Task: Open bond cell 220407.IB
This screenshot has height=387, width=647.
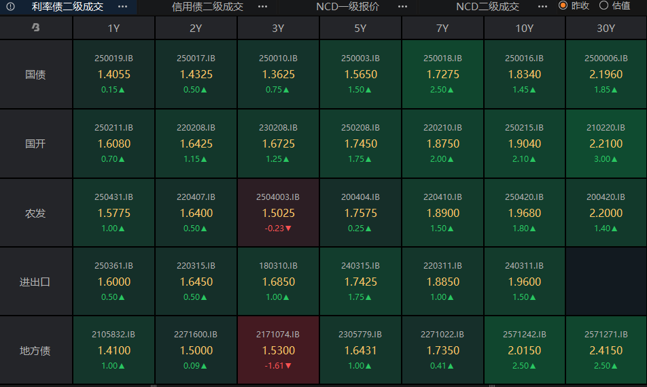Action: point(196,213)
